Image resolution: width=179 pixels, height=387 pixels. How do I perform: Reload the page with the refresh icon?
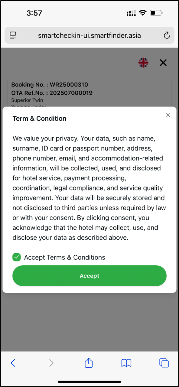(167, 35)
